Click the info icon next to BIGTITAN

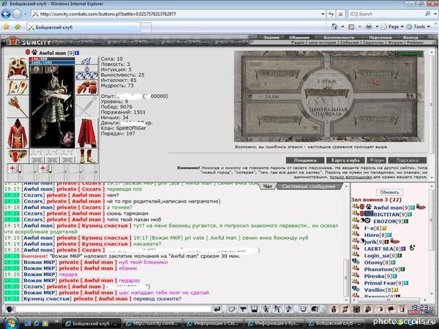410,214
